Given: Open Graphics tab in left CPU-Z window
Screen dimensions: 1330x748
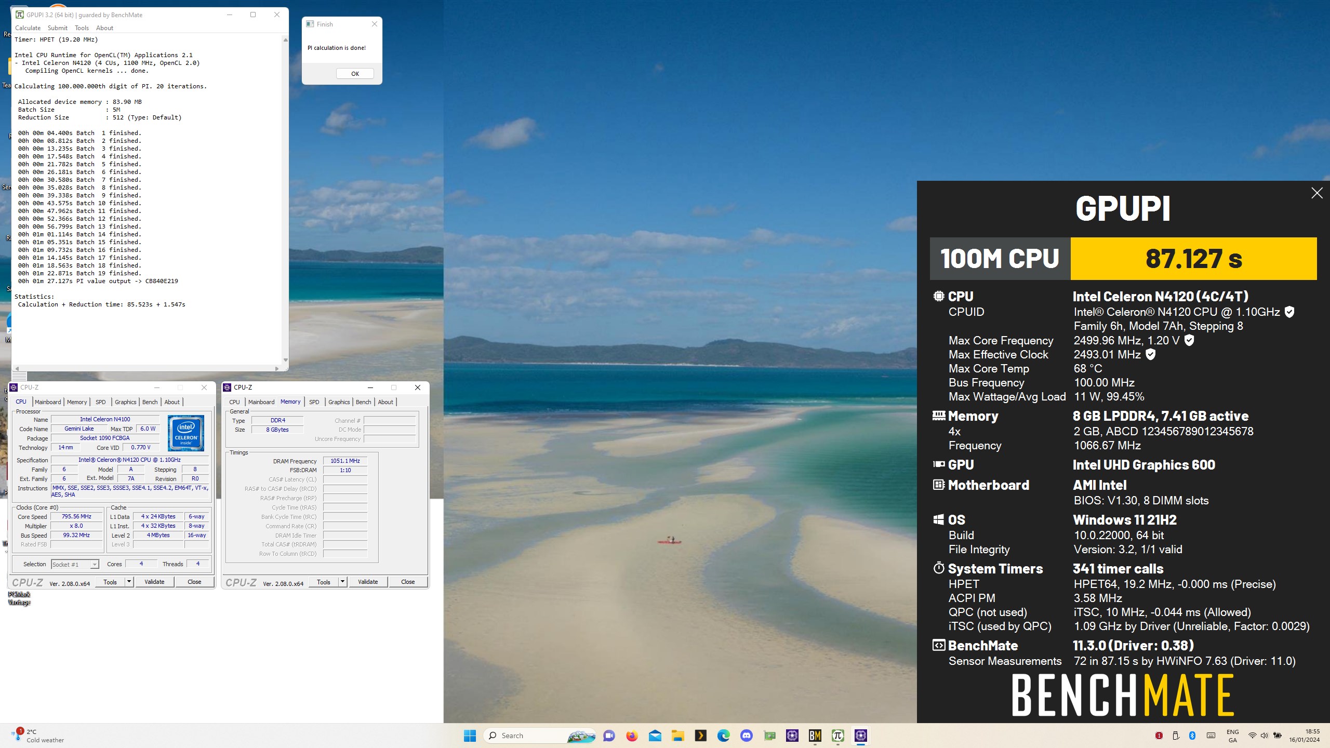Looking at the screenshot, I should point(125,402).
